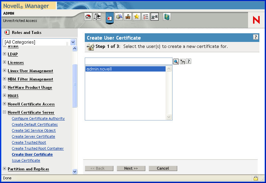Click the Home icon in toolbar
Viewport: 266px width, 183px height.
[x=88, y=17]
